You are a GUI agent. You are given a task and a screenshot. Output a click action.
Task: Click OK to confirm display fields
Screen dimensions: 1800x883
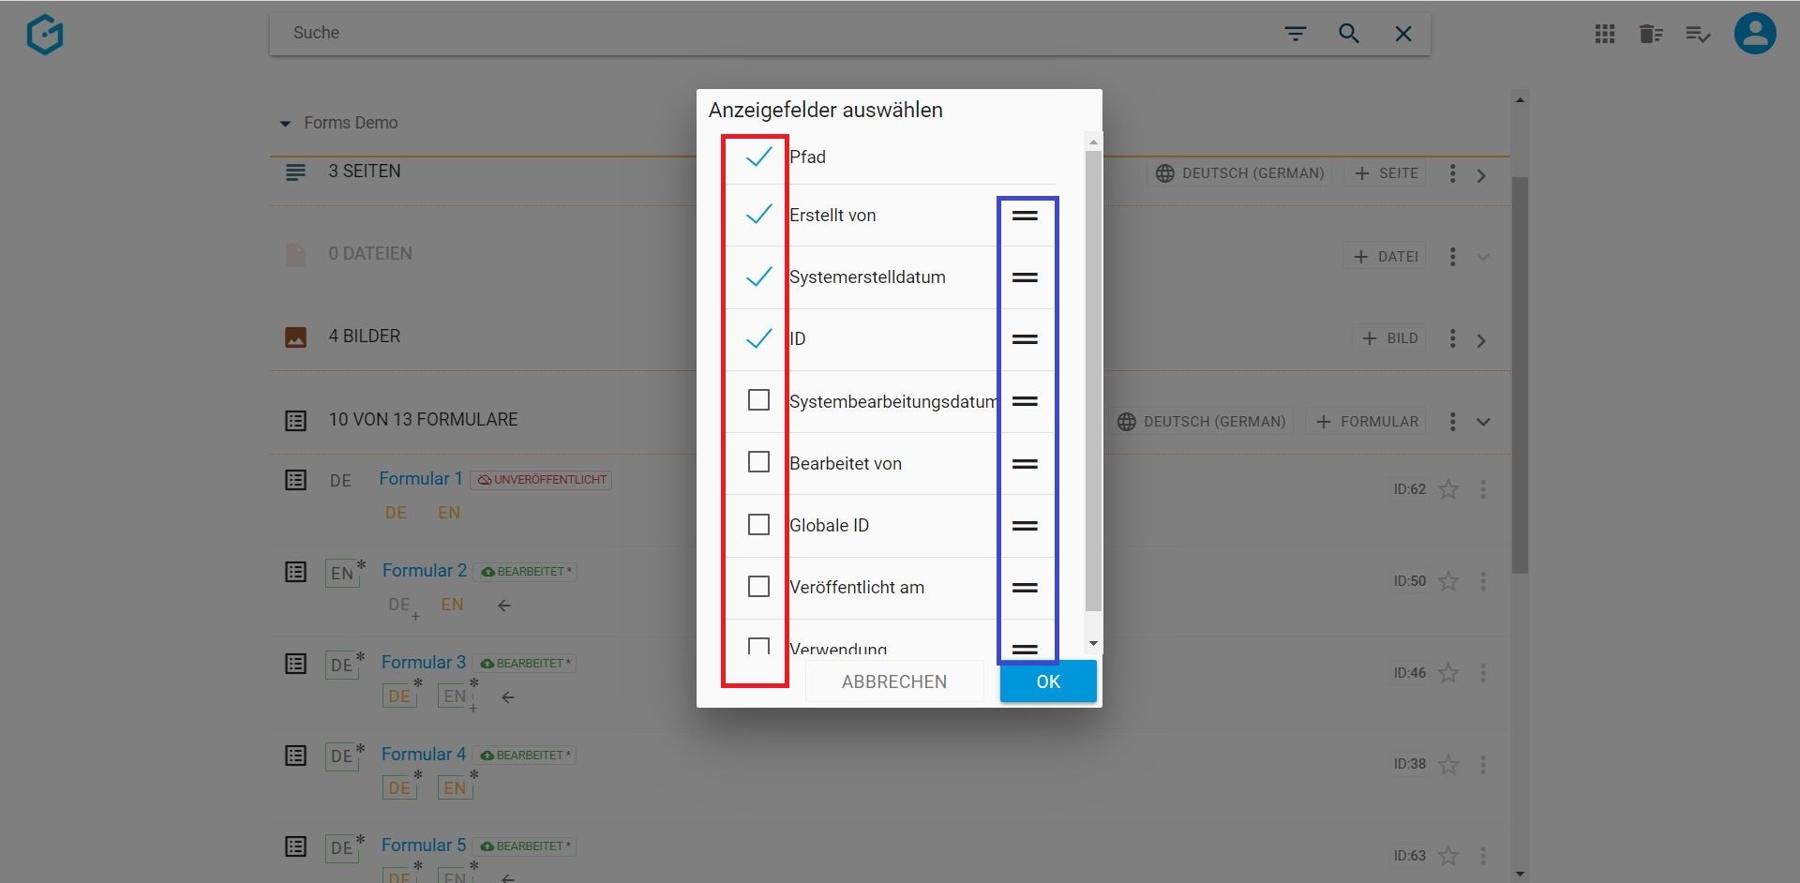pyautogui.click(x=1048, y=681)
